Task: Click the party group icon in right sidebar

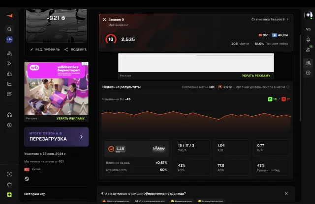Action: pyautogui.click(x=308, y=63)
